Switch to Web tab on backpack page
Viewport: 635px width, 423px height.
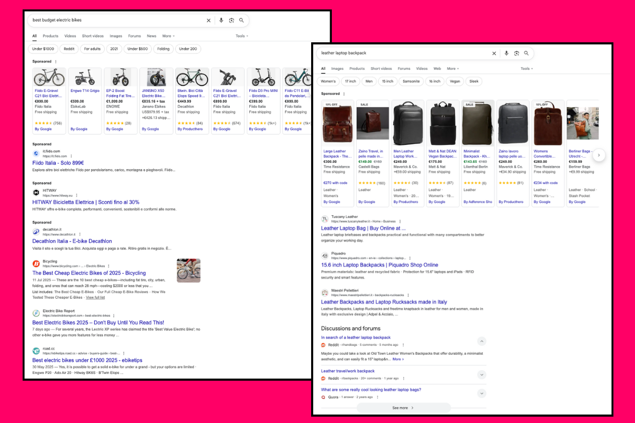[x=437, y=69]
